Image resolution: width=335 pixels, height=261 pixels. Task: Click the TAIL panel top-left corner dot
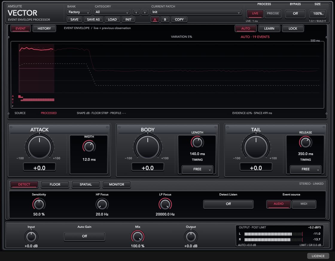[228, 127]
